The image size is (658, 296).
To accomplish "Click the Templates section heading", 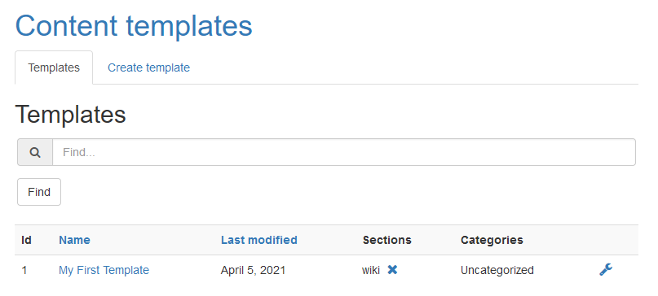I will pyautogui.click(x=70, y=115).
